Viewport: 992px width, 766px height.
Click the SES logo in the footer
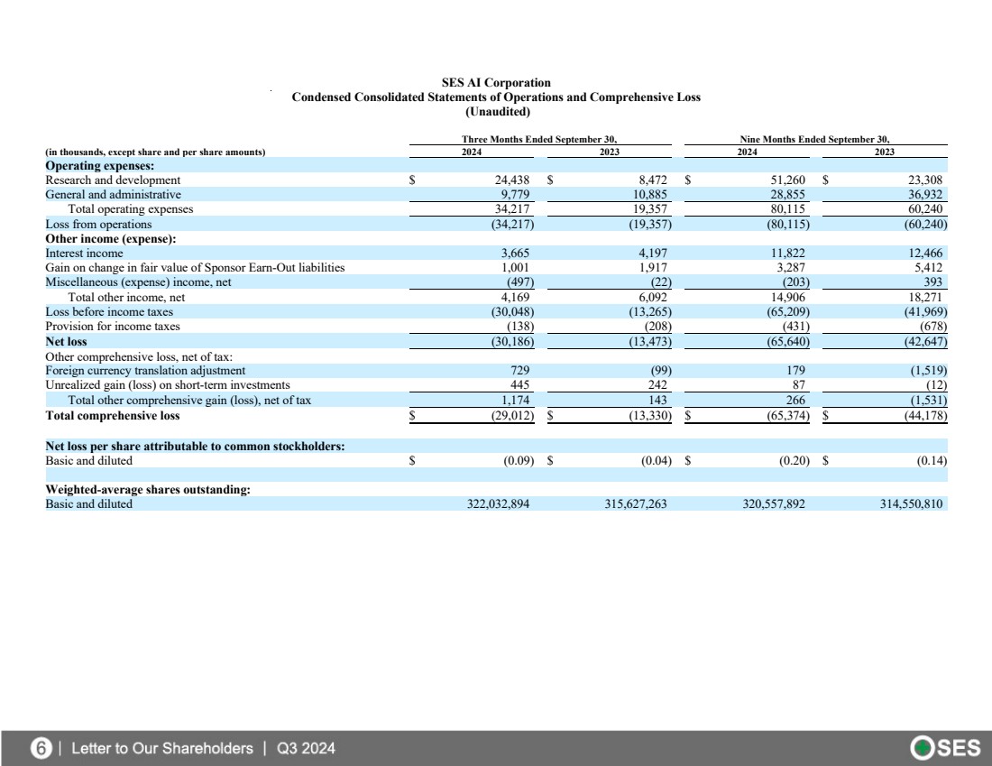pyautogui.click(x=945, y=748)
